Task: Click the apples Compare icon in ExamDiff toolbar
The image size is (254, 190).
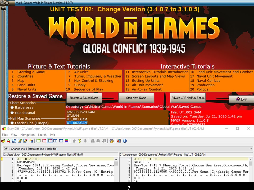Action: (x=3, y=141)
